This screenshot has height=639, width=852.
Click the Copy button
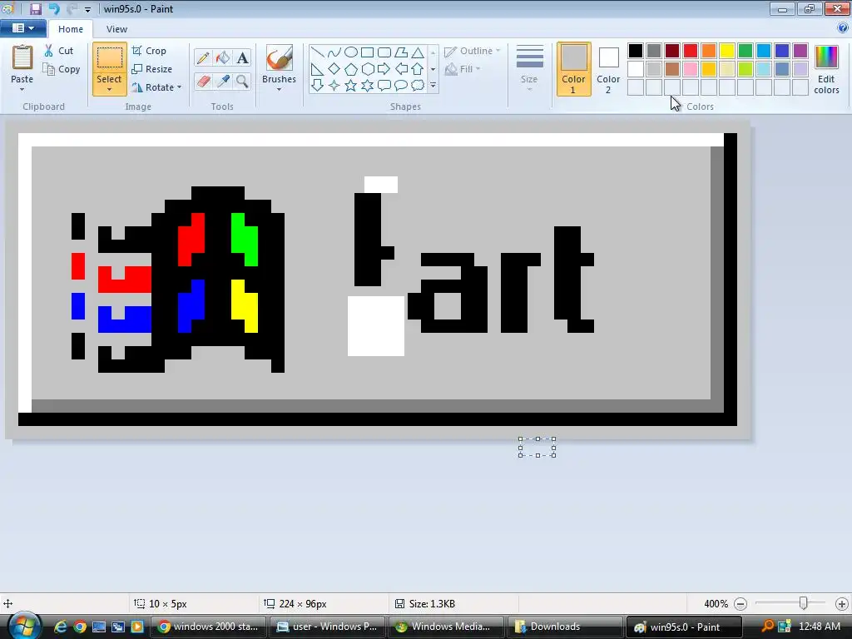pos(62,69)
